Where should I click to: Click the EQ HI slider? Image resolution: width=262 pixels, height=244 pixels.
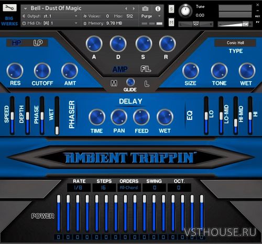pyautogui.click(x=250, y=116)
